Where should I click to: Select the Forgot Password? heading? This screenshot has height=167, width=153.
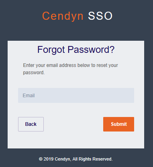(x=76, y=50)
